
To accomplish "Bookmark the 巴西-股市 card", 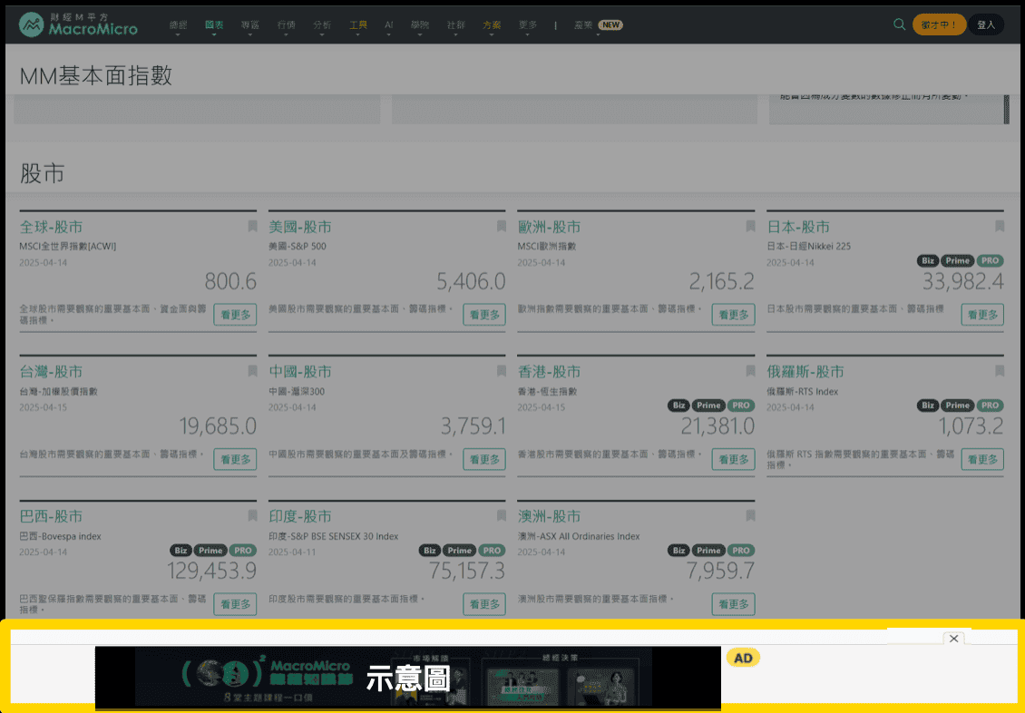I will [x=252, y=515].
